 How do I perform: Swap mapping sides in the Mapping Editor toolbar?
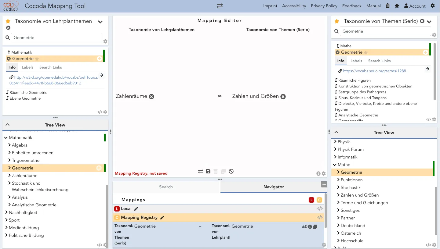201,171
